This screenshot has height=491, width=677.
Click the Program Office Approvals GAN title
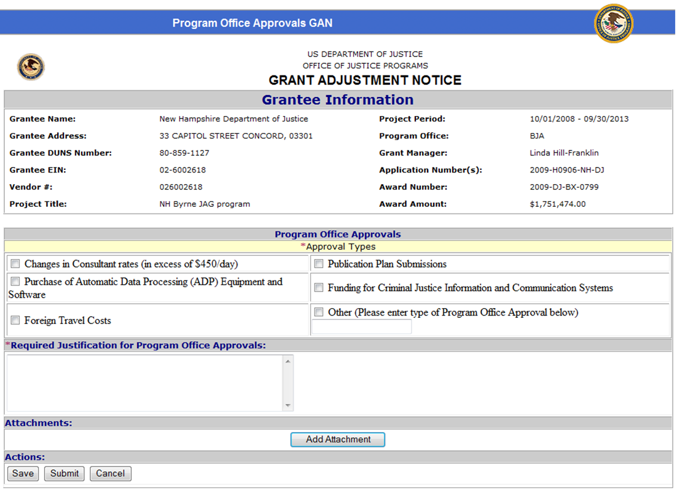[252, 23]
